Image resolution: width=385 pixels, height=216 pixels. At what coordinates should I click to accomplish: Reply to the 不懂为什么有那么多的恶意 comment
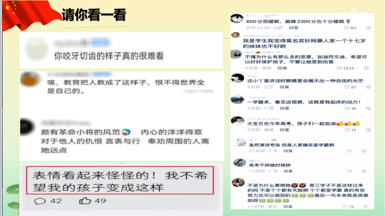282,68
